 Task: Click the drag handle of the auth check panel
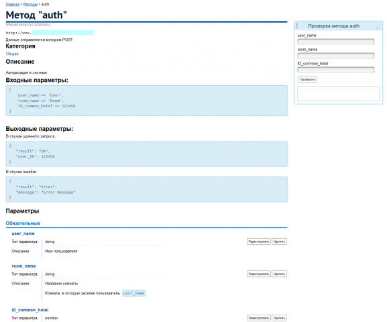(297, 26)
